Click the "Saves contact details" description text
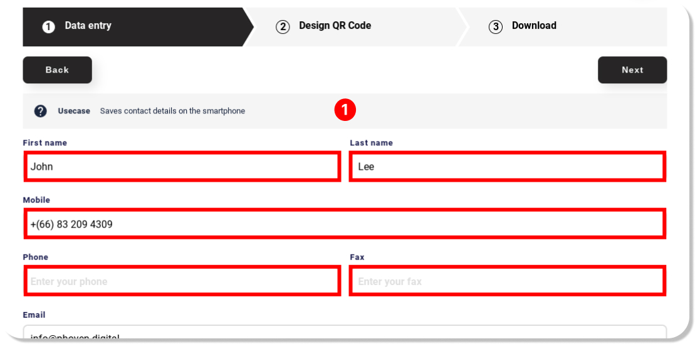The width and height of the screenshot is (695, 344). [x=172, y=111]
